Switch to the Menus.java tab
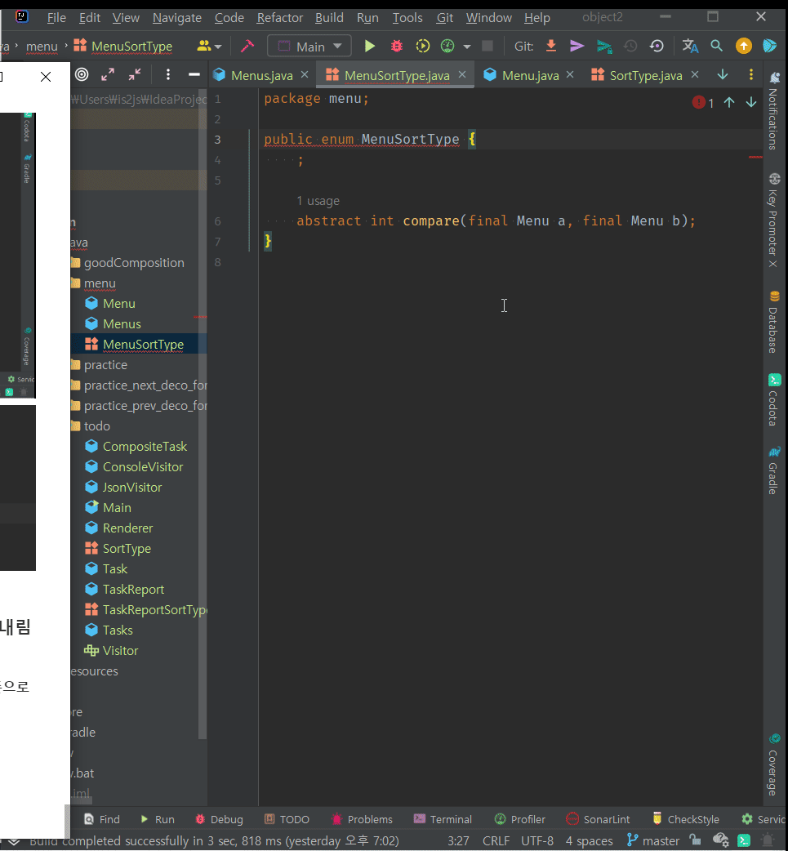Viewport: 788px width, 851px height. (x=261, y=75)
